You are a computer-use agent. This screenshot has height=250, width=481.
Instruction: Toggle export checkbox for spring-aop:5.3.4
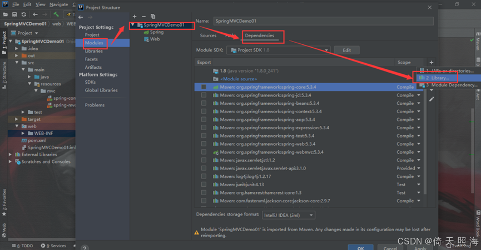pos(204,120)
